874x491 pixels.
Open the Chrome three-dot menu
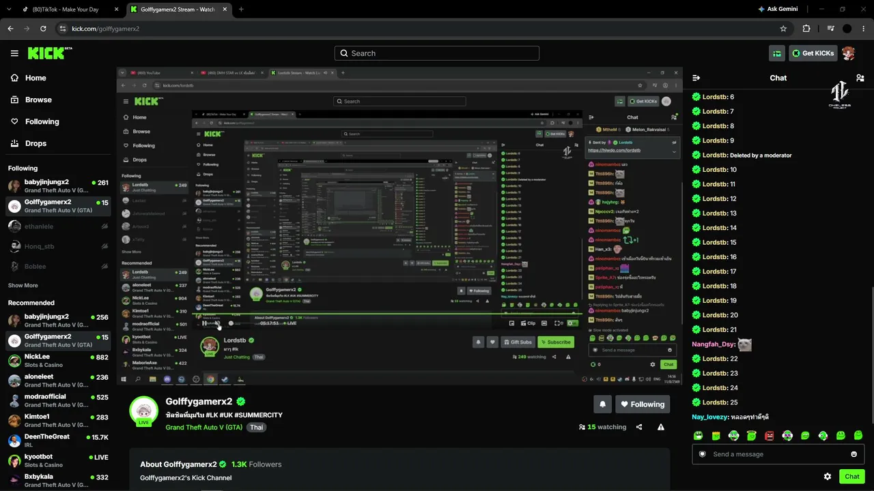pyautogui.click(x=863, y=29)
